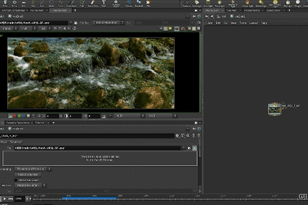Select the Font shelf tool
The image size is (308, 205).
pos(104,3)
